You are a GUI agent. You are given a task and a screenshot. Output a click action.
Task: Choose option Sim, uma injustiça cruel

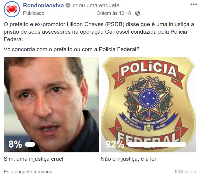tap(34, 159)
